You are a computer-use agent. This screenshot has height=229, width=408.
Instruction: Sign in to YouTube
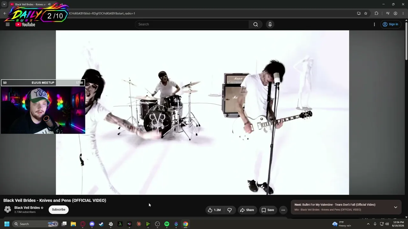pyautogui.click(x=390, y=24)
